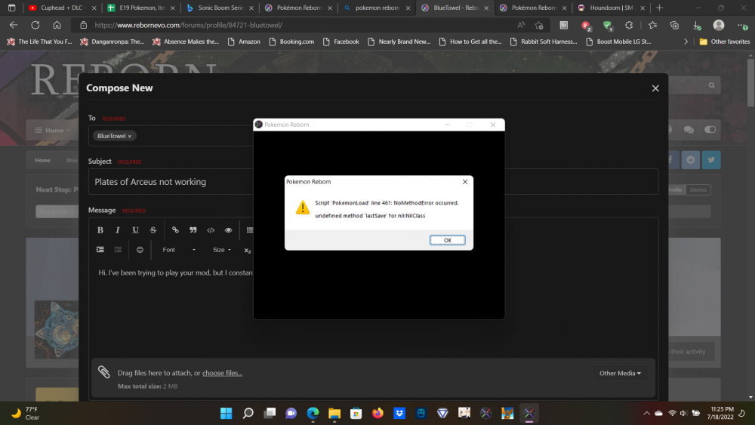The height and width of the screenshot is (425, 755).
Task: Open a new browser tab
Action: click(659, 8)
